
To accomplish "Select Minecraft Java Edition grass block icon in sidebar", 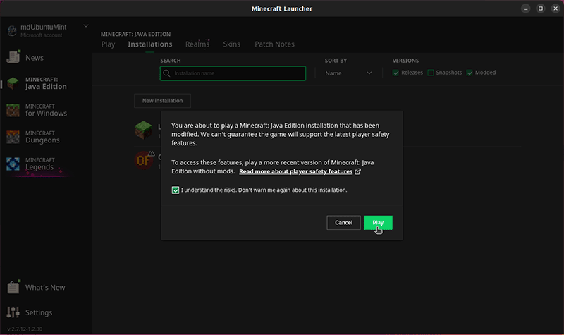I will (13, 83).
